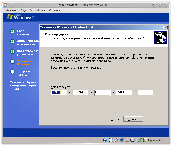Click the 33 мин. remaining time text

pyautogui.click(x=21, y=89)
